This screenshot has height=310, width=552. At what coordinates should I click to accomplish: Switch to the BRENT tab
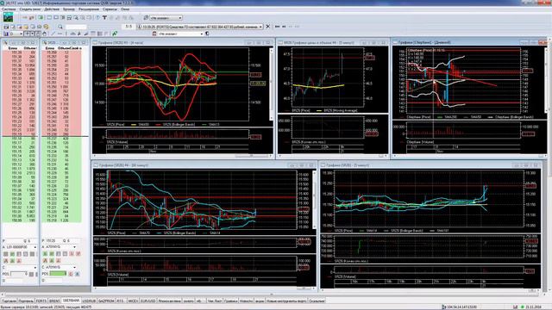(x=54, y=301)
